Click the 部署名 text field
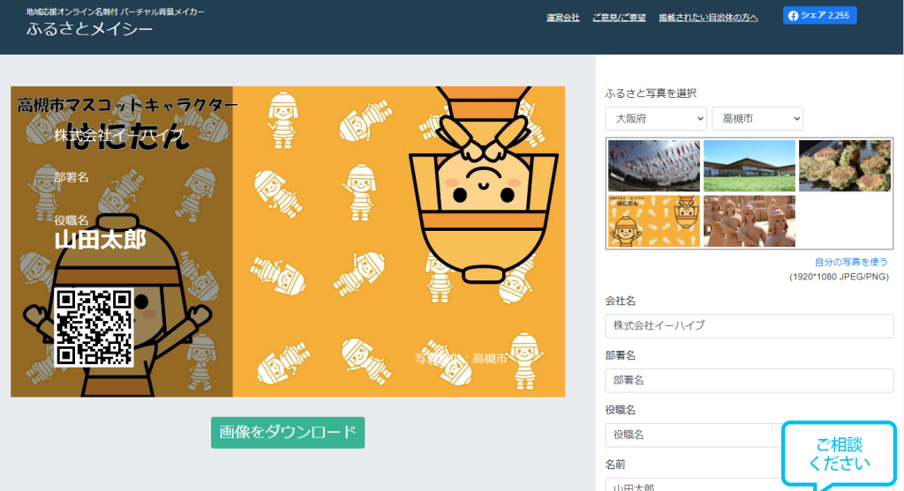The height and width of the screenshot is (491, 904). 749,380
